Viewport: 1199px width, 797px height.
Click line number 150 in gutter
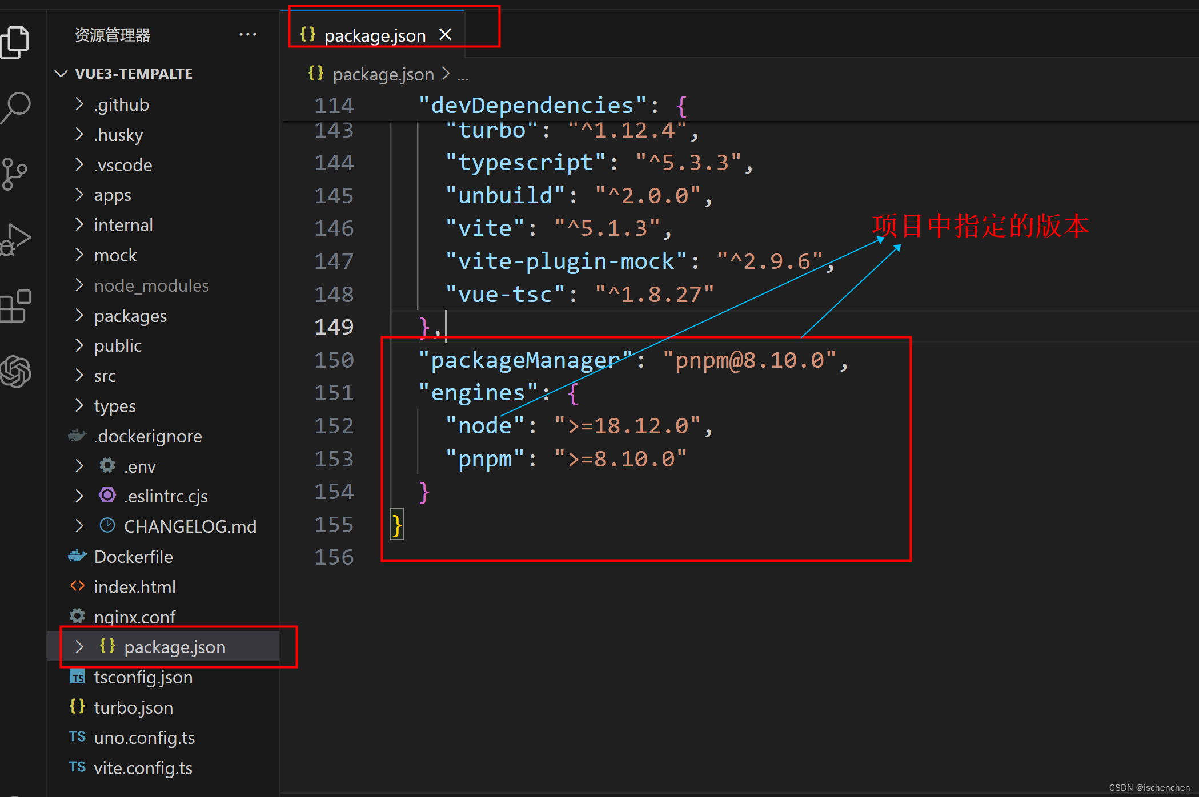334,360
